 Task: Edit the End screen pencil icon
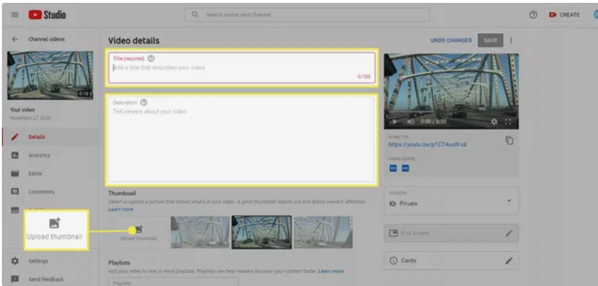pyautogui.click(x=508, y=233)
